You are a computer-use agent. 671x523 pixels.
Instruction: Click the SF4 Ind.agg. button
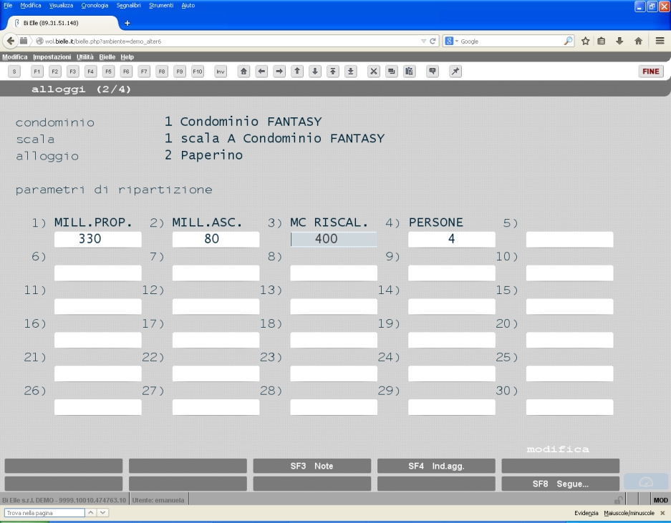coord(436,466)
